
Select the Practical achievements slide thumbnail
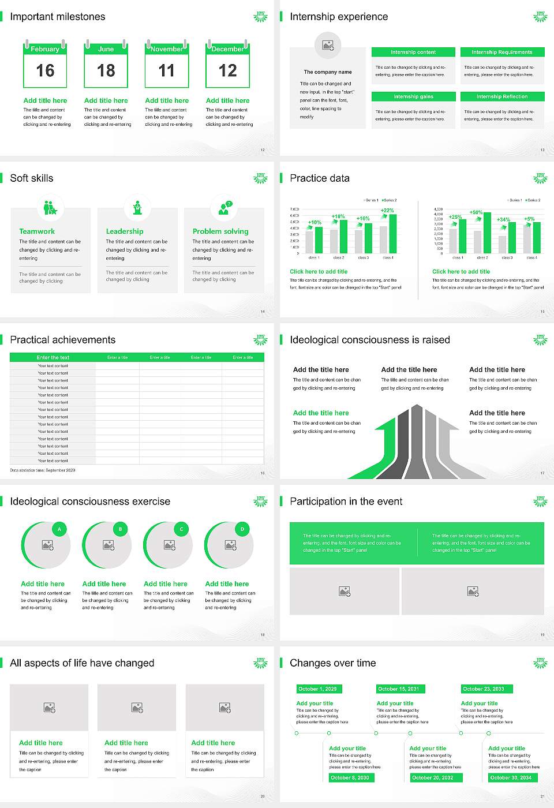[137, 403]
